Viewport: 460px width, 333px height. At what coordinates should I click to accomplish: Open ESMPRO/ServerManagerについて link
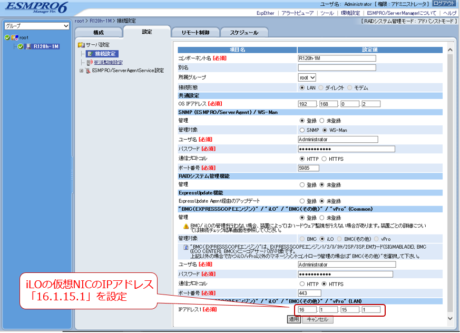coord(402,13)
